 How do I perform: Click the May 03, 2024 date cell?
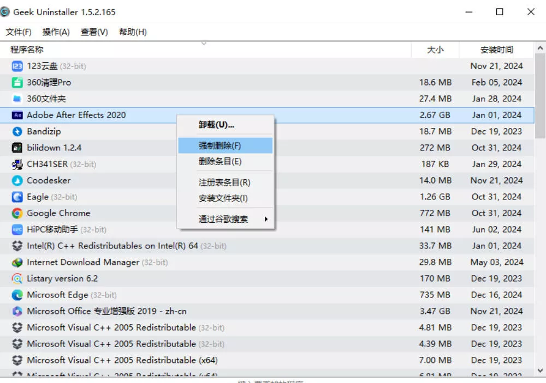pyautogui.click(x=497, y=262)
